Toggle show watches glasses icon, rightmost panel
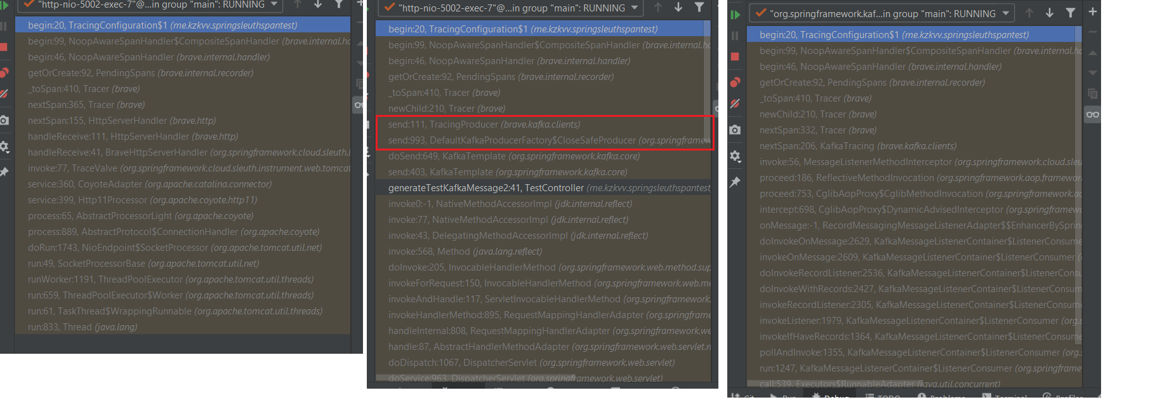 pyautogui.click(x=1092, y=114)
